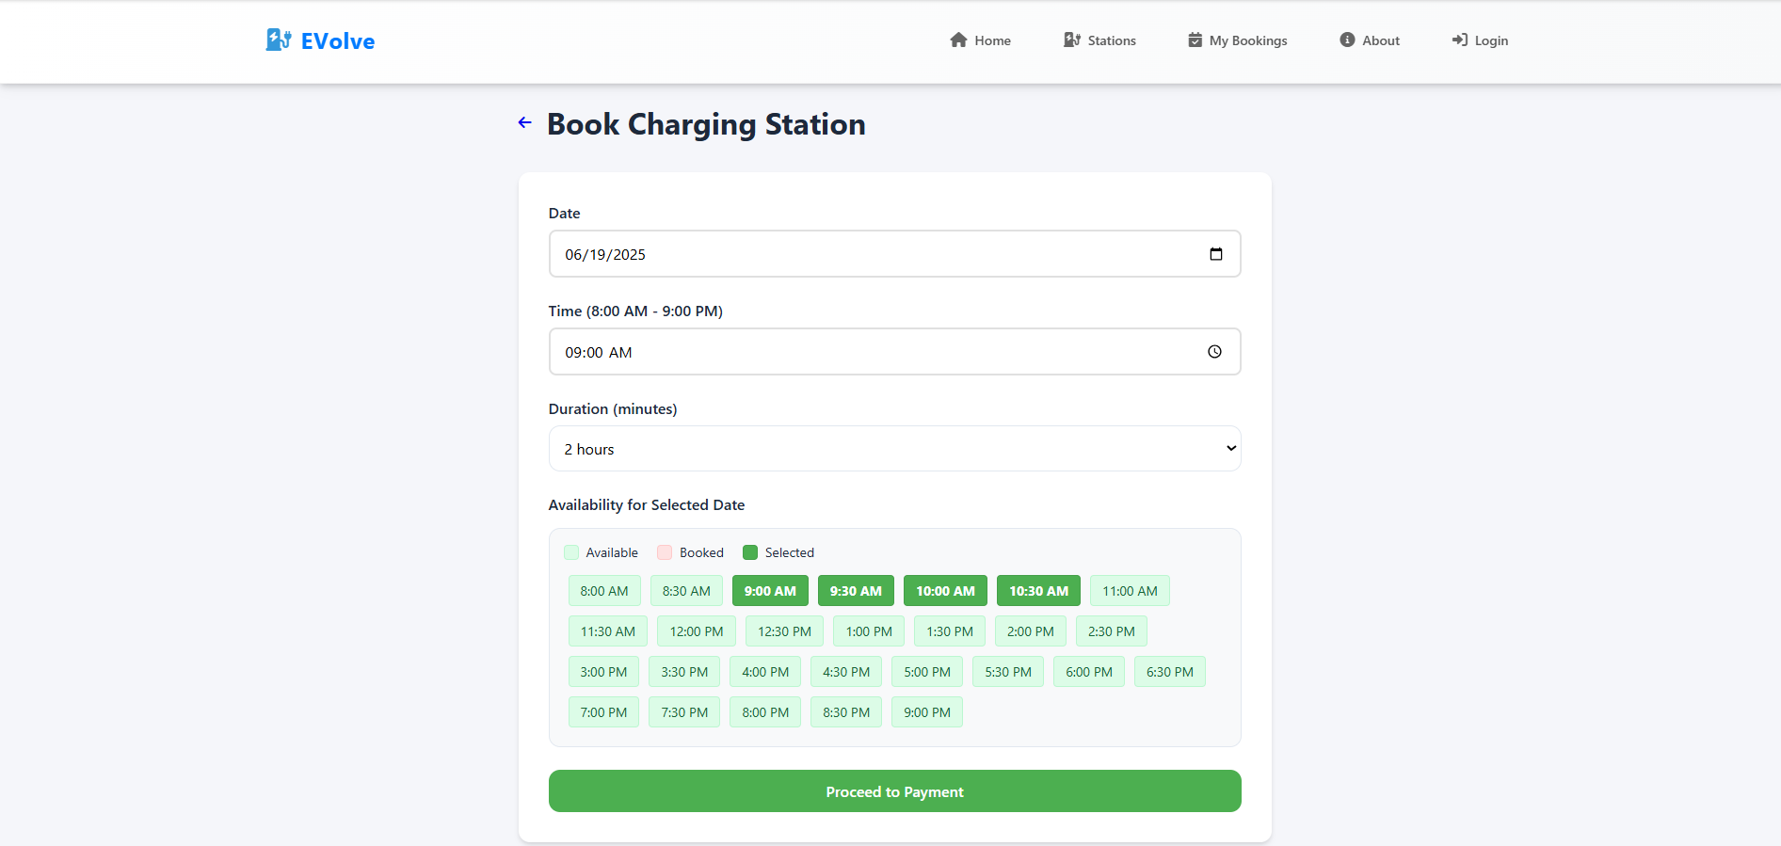This screenshot has width=1781, height=846.
Task: Click the My Bookings calendar-check icon
Action: pyautogui.click(x=1195, y=40)
